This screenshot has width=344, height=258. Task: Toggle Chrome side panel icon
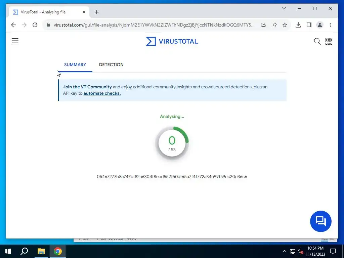click(x=309, y=25)
